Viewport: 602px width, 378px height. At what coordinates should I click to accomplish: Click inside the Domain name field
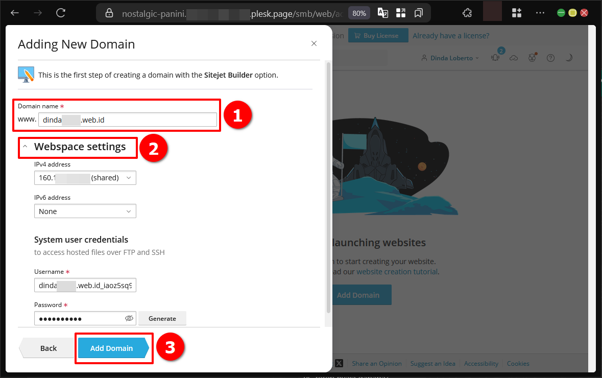pos(128,120)
